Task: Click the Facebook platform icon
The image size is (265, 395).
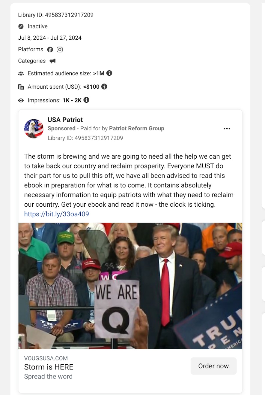Action: pyautogui.click(x=50, y=50)
